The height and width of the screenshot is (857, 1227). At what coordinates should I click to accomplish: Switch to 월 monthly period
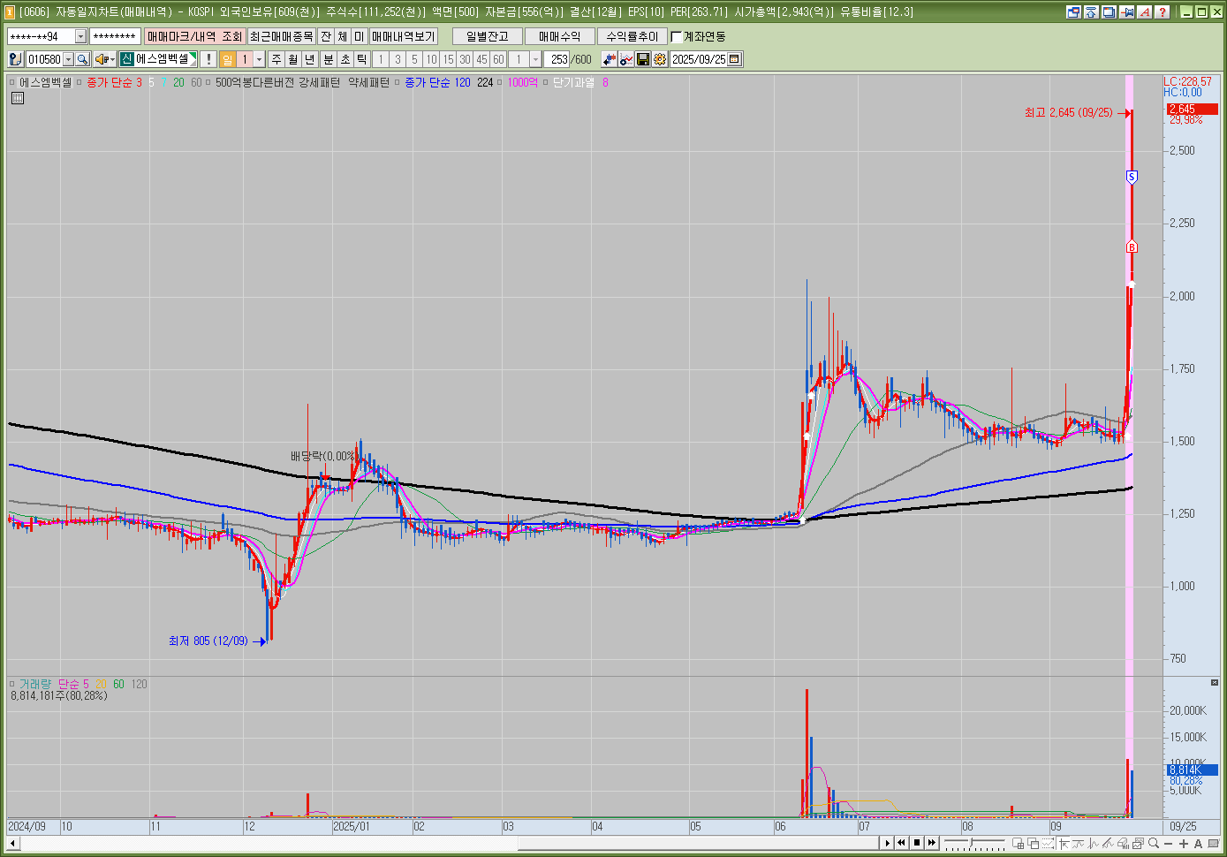pyautogui.click(x=293, y=59)
